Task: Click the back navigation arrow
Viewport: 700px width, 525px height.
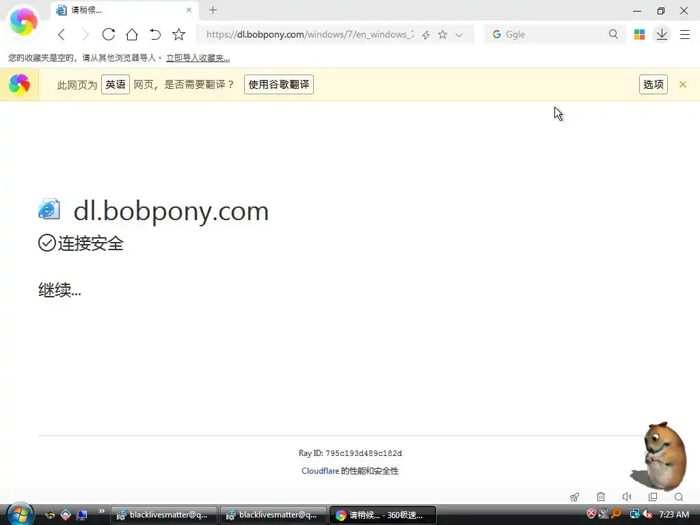Action: pyautogui.click(x=62, y=35)
